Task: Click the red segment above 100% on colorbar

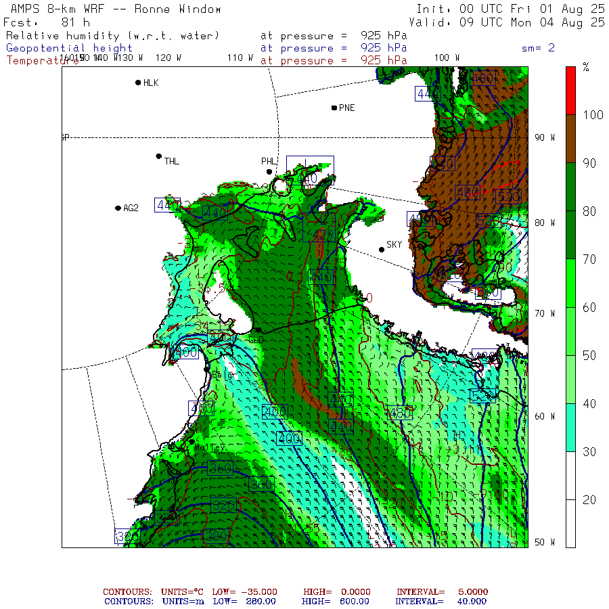Action: (570, 91)
